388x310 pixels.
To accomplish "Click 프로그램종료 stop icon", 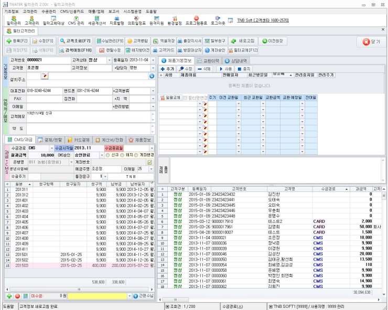I will 196,20.
